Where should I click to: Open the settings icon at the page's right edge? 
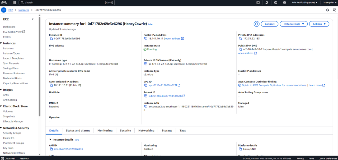pos(334,10)
